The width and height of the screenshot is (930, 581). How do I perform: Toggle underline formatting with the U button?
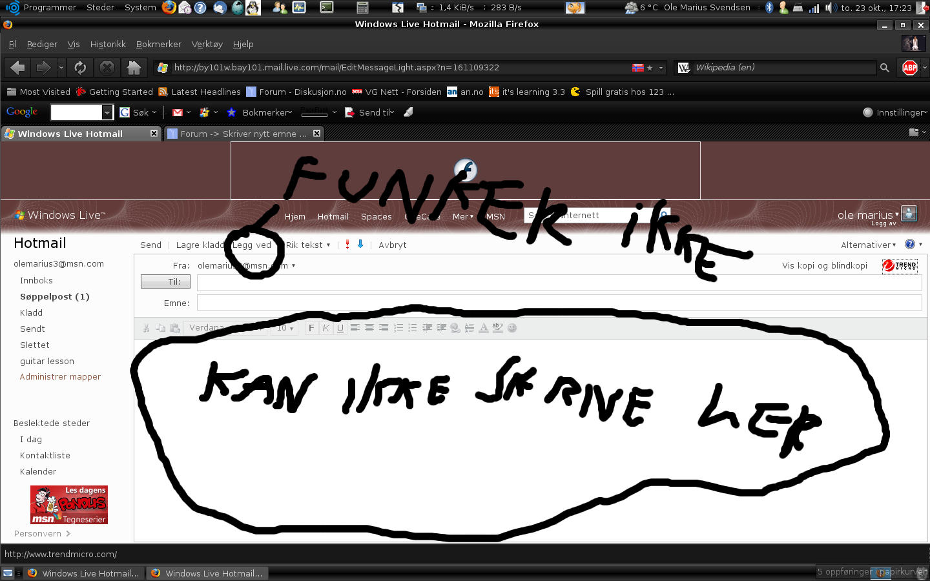pyautogui.click(x=340, y=328)
